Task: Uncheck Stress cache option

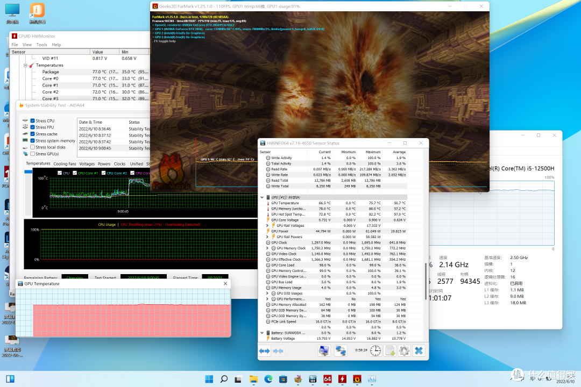Action: click(x=33, y=134)
